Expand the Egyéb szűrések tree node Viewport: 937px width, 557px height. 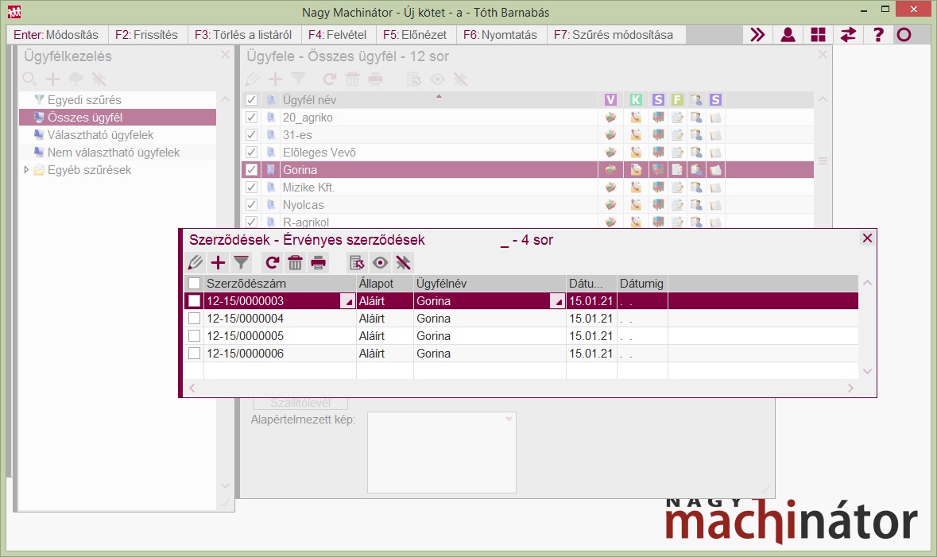point(26,170)
